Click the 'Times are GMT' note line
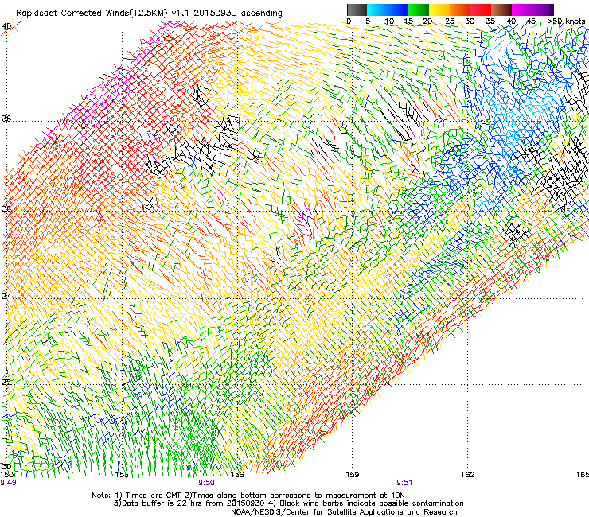Screen dimensions: 589x517 (248, 496)
